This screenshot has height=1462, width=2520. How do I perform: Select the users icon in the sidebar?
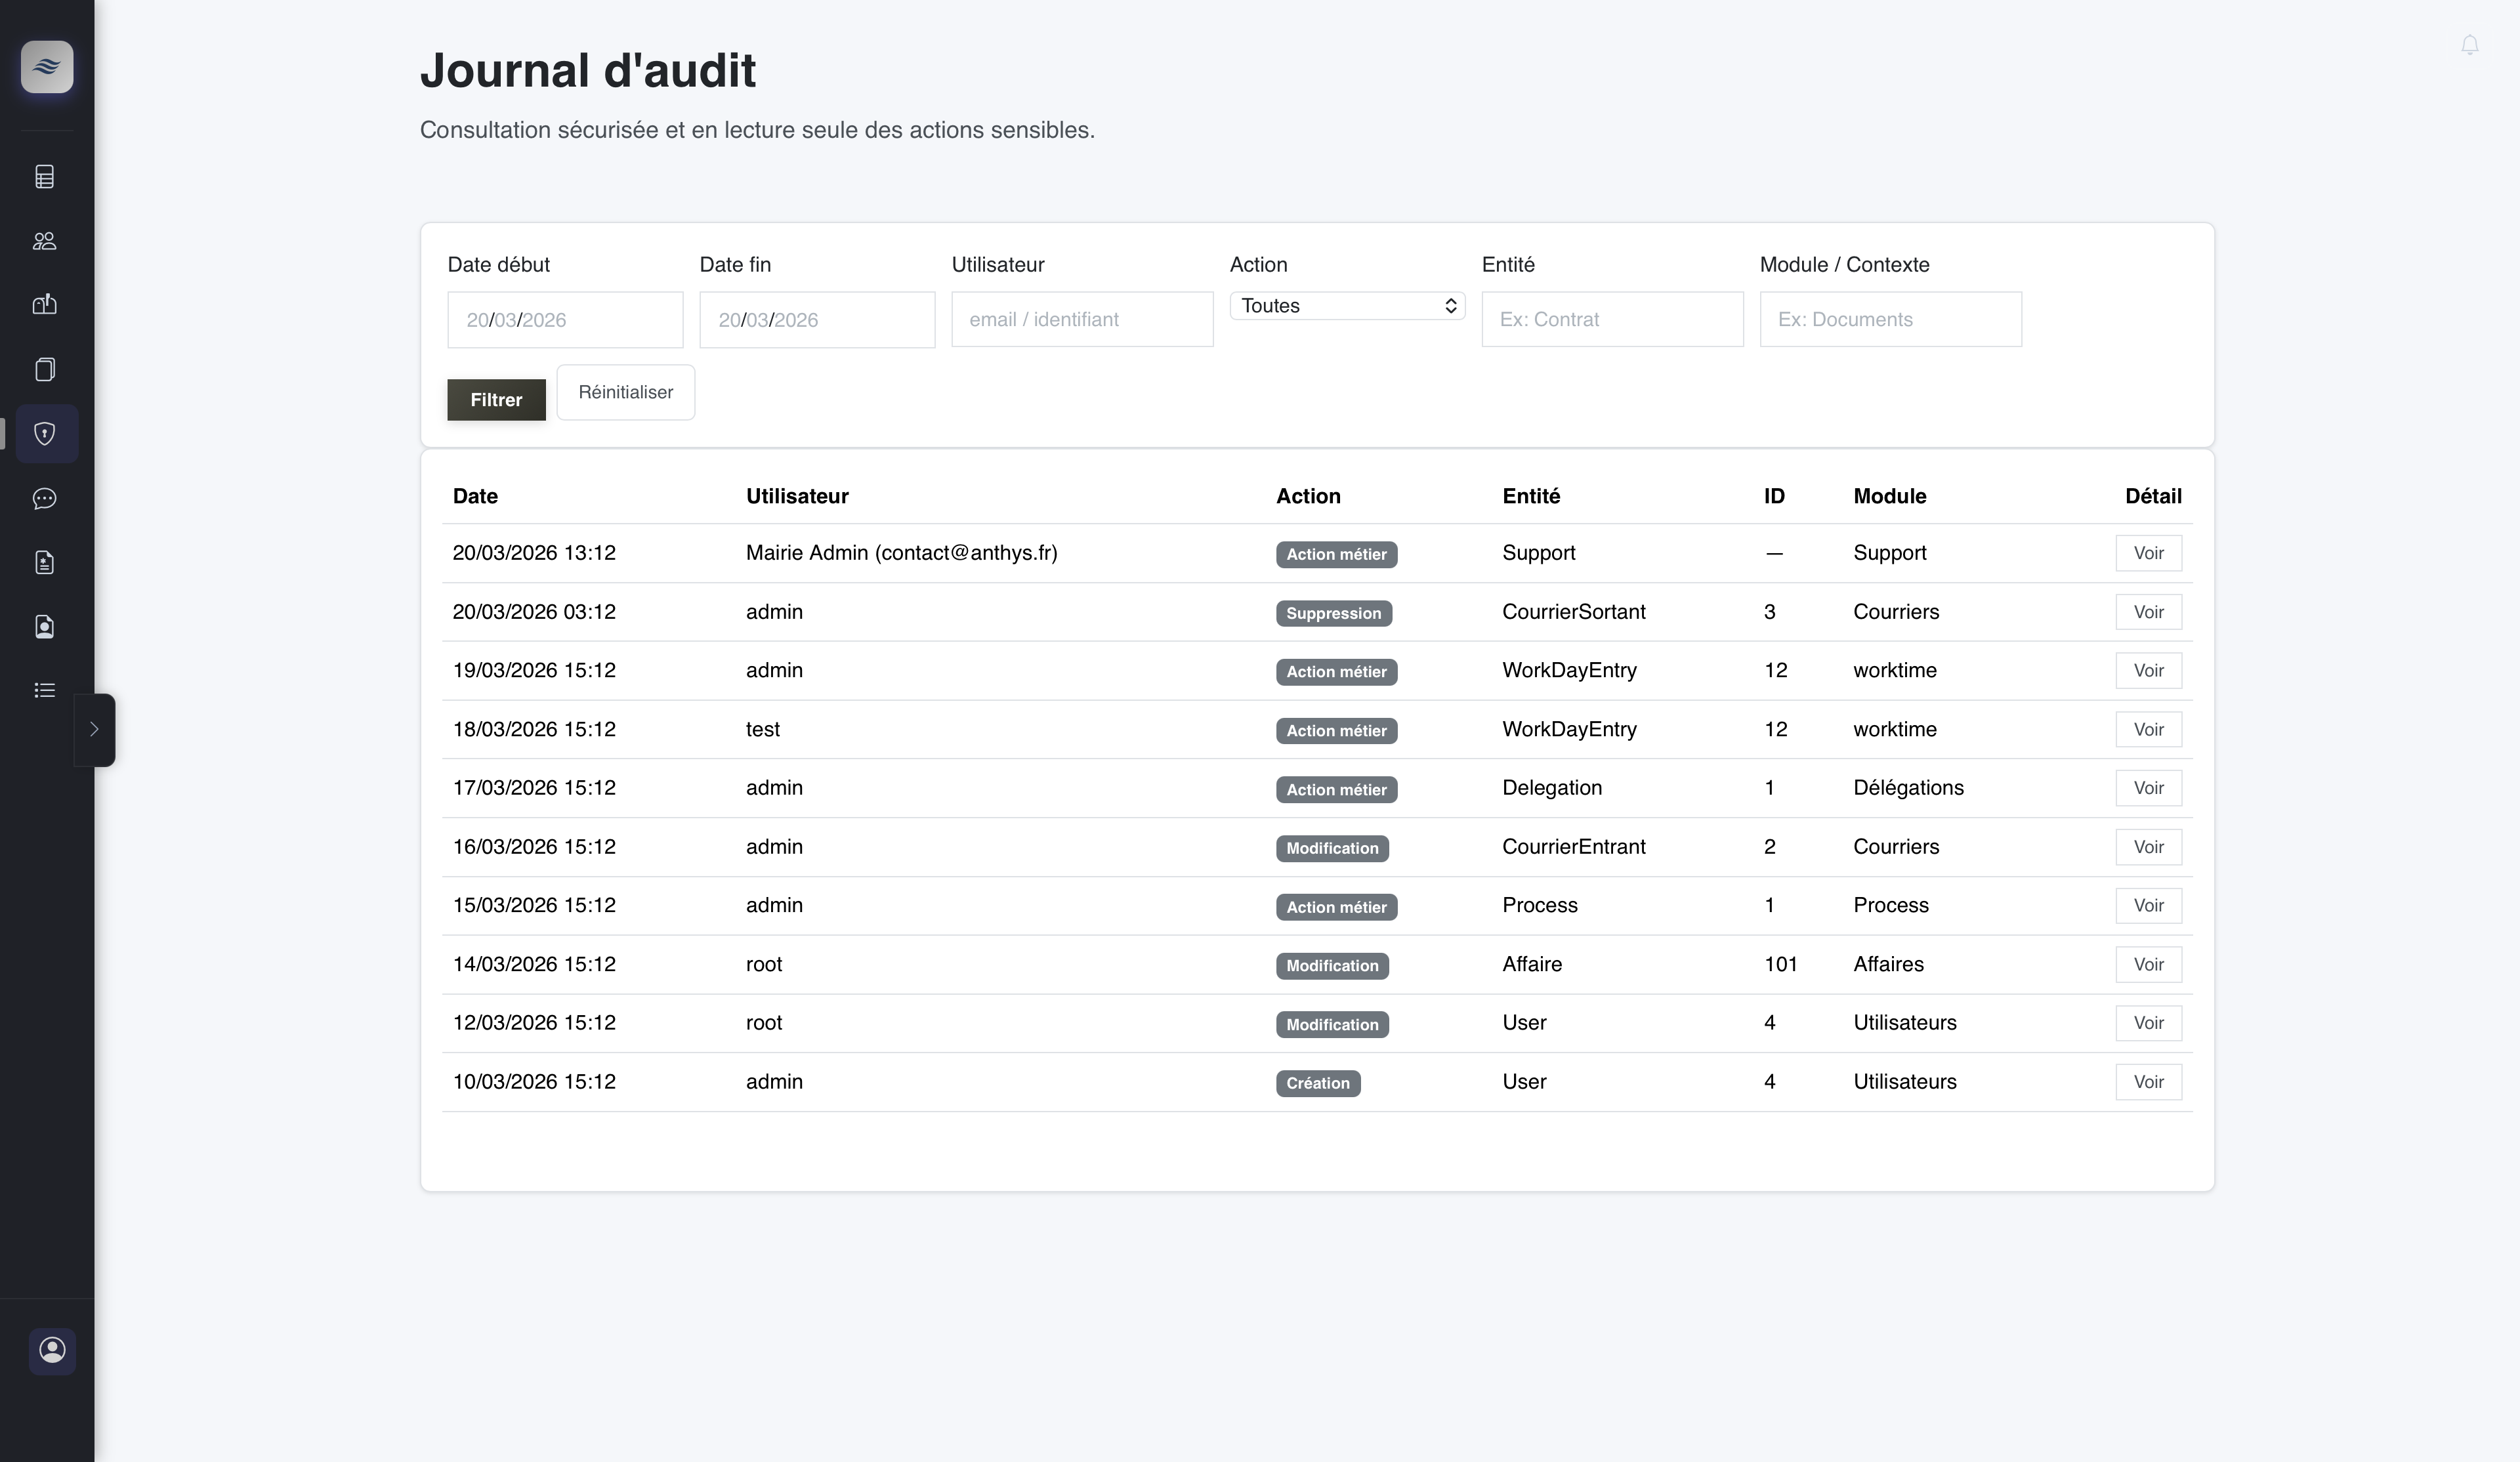pos(44,240)
